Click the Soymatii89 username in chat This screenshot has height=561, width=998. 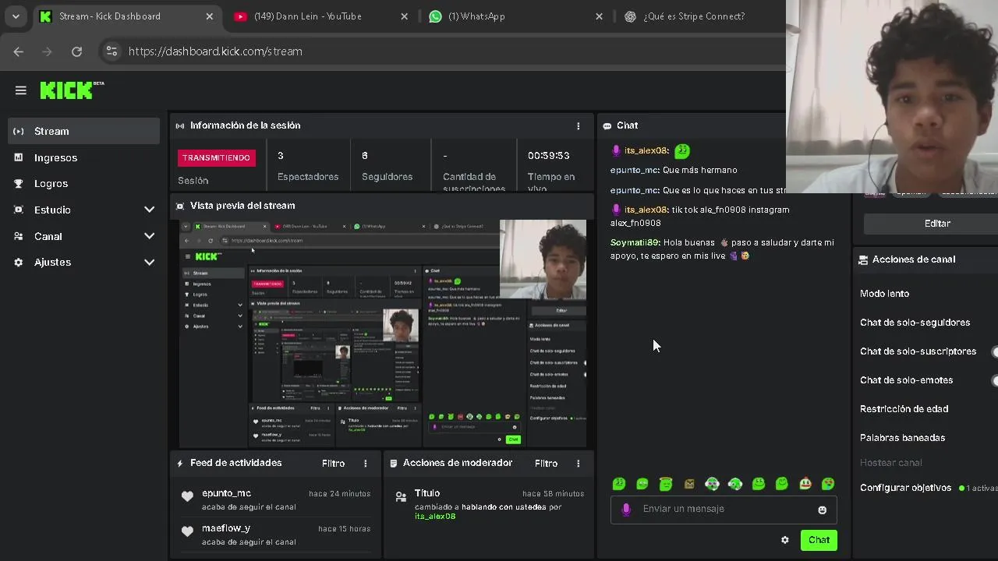tap(635, 243)
